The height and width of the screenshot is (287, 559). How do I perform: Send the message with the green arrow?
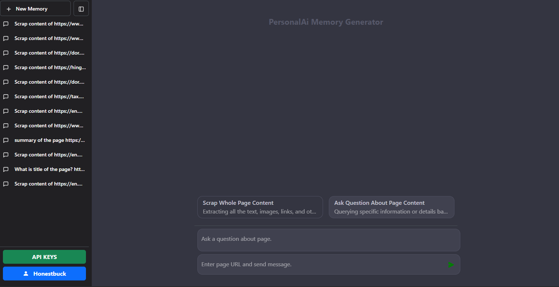click(451, 265)
